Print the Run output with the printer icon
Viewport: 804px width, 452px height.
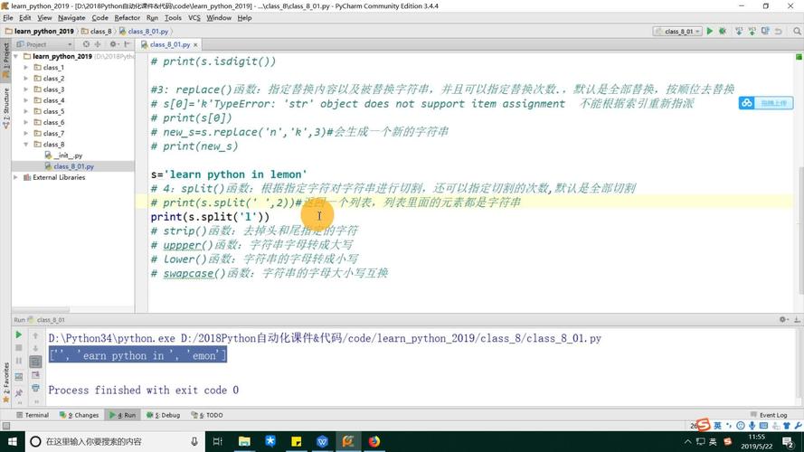[x=35, y=388]
